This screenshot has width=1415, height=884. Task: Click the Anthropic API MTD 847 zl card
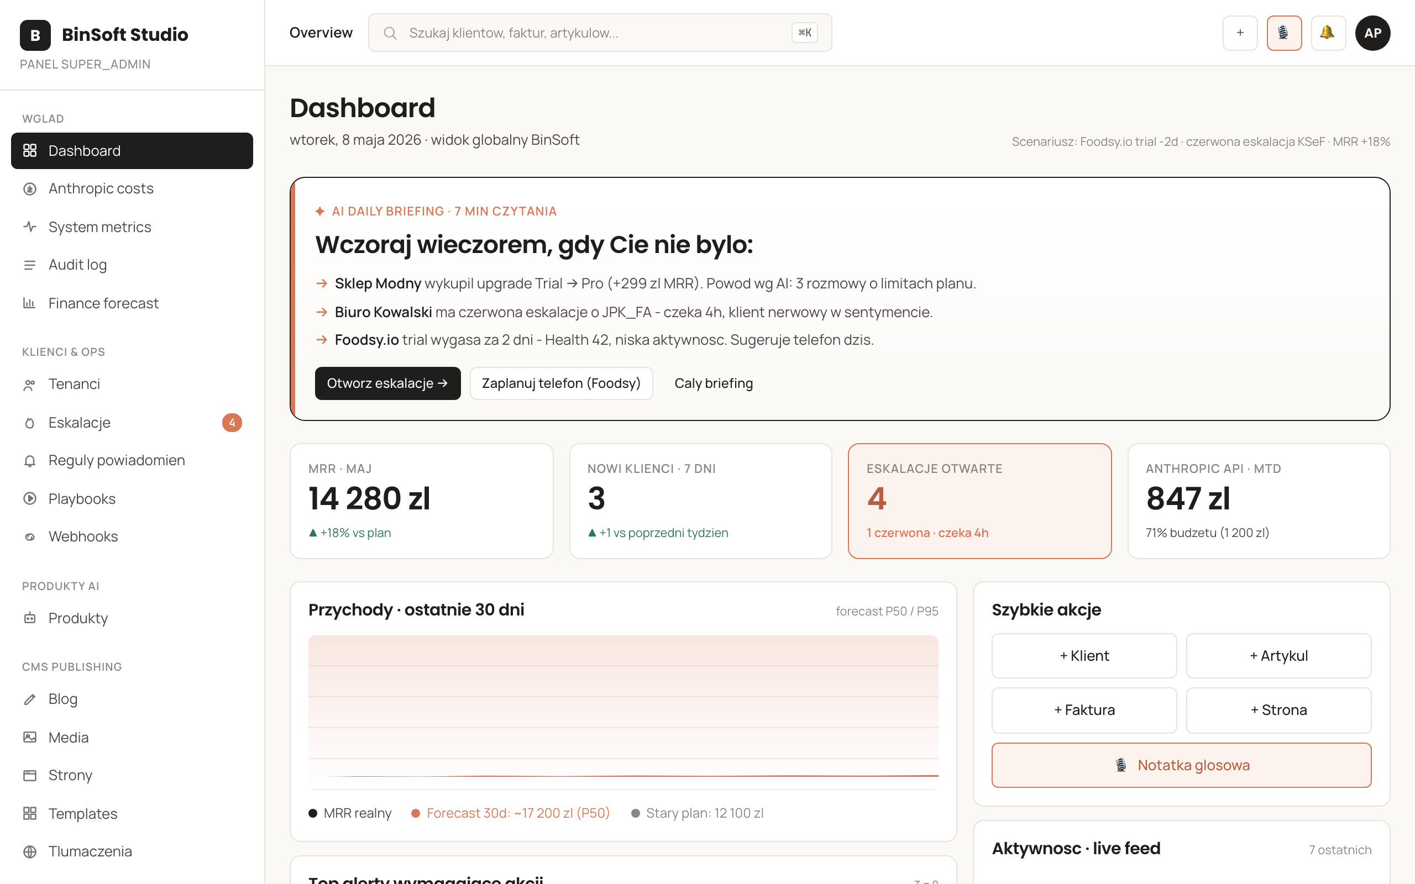tap(1259, 501)
